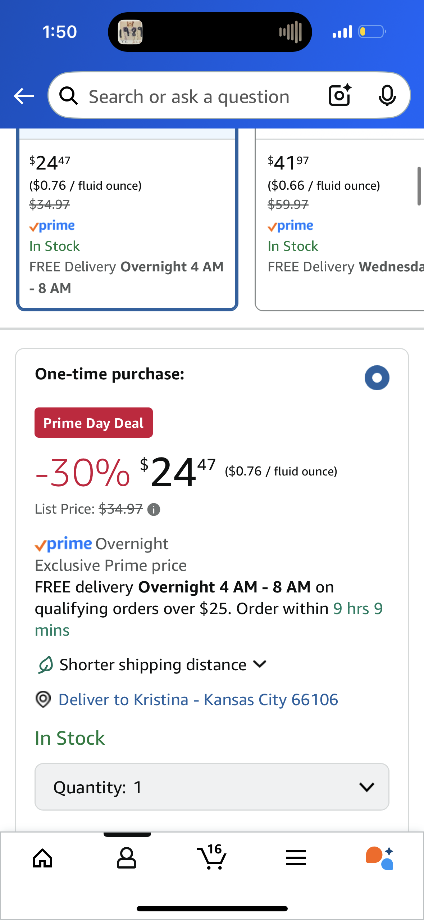Go to the Home tab
Image resolution: width=424 pixels, height=920 pixels.
[x=42, y=858]
